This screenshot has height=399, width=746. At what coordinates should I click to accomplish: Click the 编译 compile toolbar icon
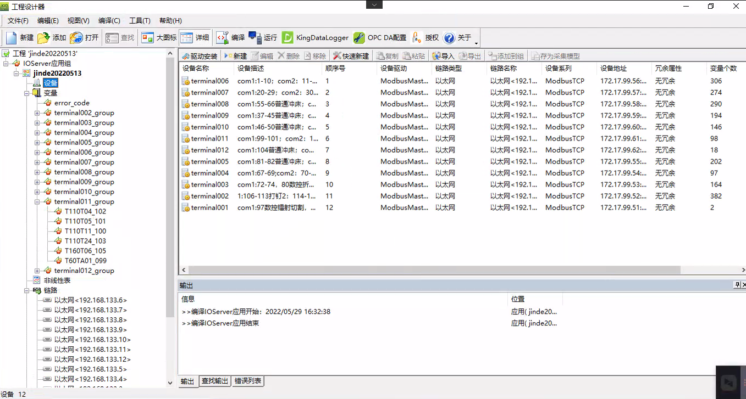230,38
